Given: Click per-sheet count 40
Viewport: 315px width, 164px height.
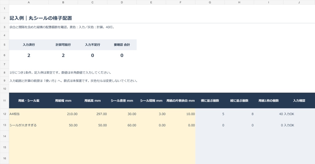Looking at the screenshot, I should pos(268,114).
